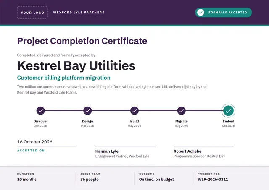Click the Robert Achebe signatory name

[x=187, y=151]
